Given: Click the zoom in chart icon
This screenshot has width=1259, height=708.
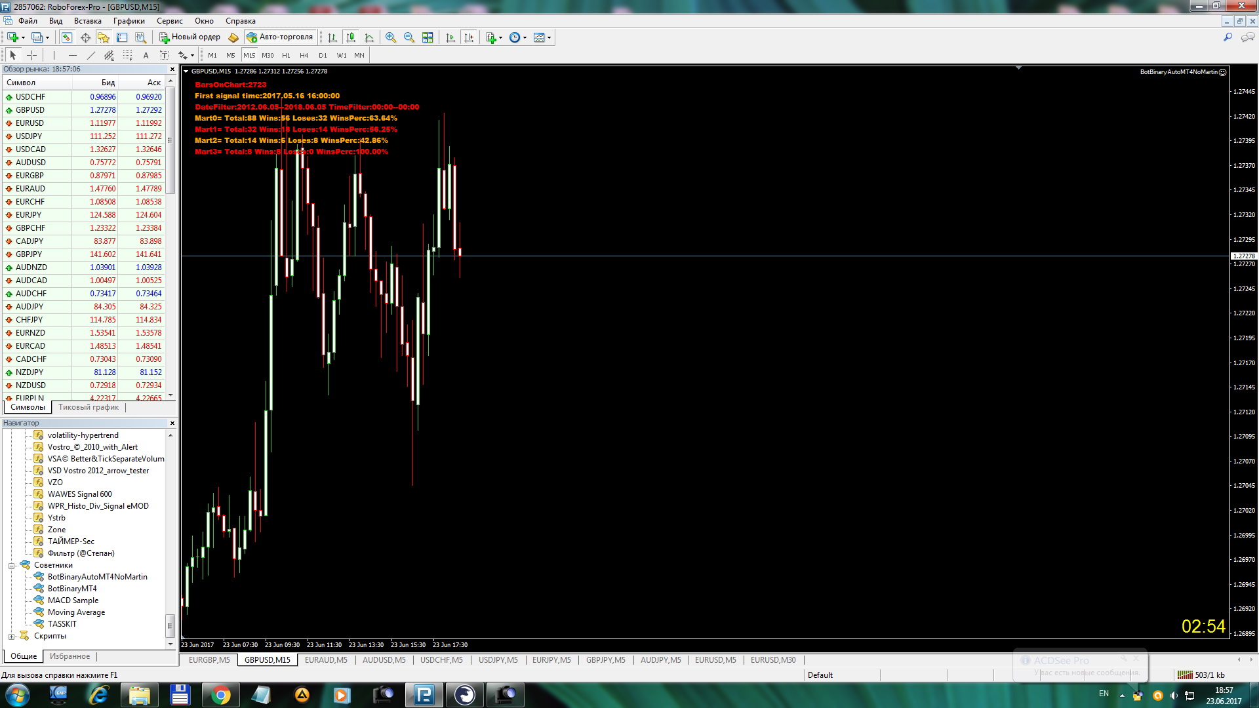Looking at the screenshot, I should point(391,37).
